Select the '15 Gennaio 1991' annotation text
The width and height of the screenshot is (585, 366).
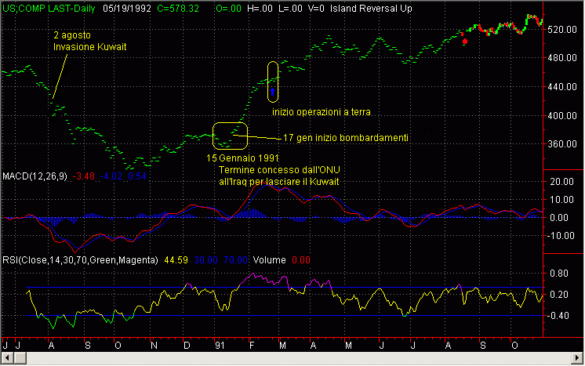pyautogui.click(x=241, y=158)
